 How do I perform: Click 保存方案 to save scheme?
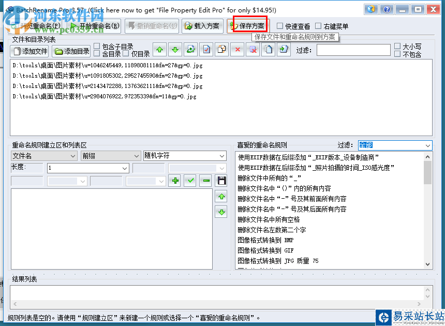tap(247, 26)
